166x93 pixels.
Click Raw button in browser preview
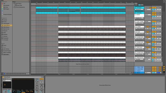point(28,74)
